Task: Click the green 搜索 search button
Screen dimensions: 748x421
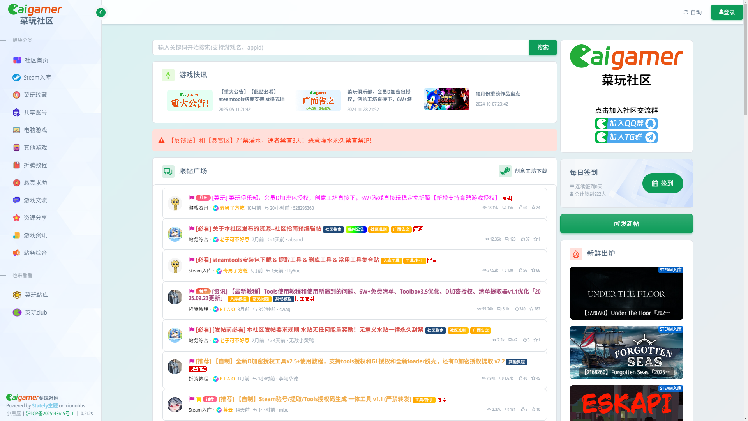Action: click(543, 48)
